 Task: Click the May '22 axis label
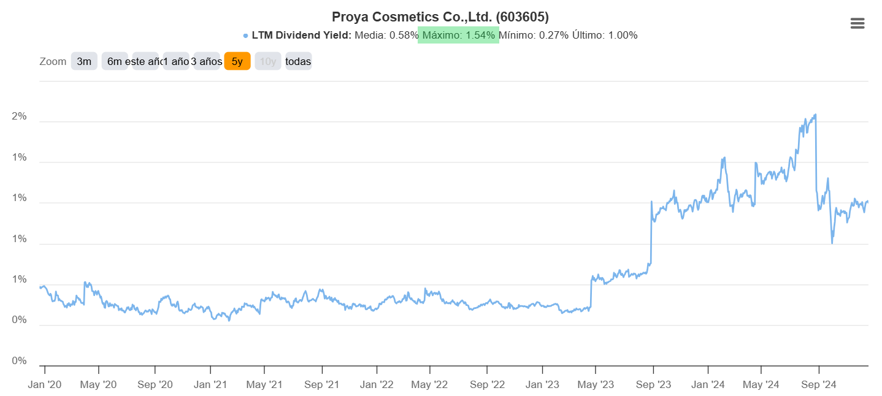tap(430, 385)
